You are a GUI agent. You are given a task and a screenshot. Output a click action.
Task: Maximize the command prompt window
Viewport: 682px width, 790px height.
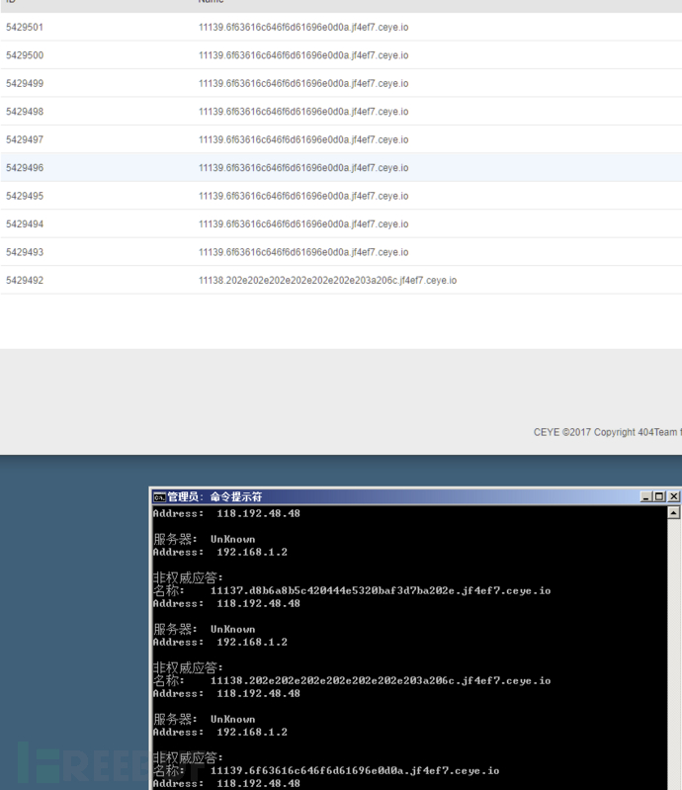coord(659,496)
